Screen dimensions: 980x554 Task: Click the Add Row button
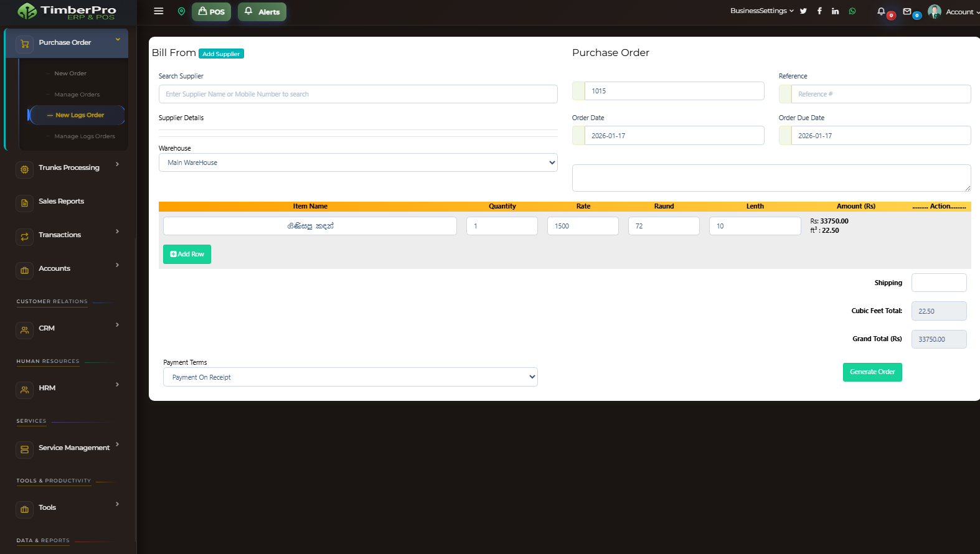(187, 254)
